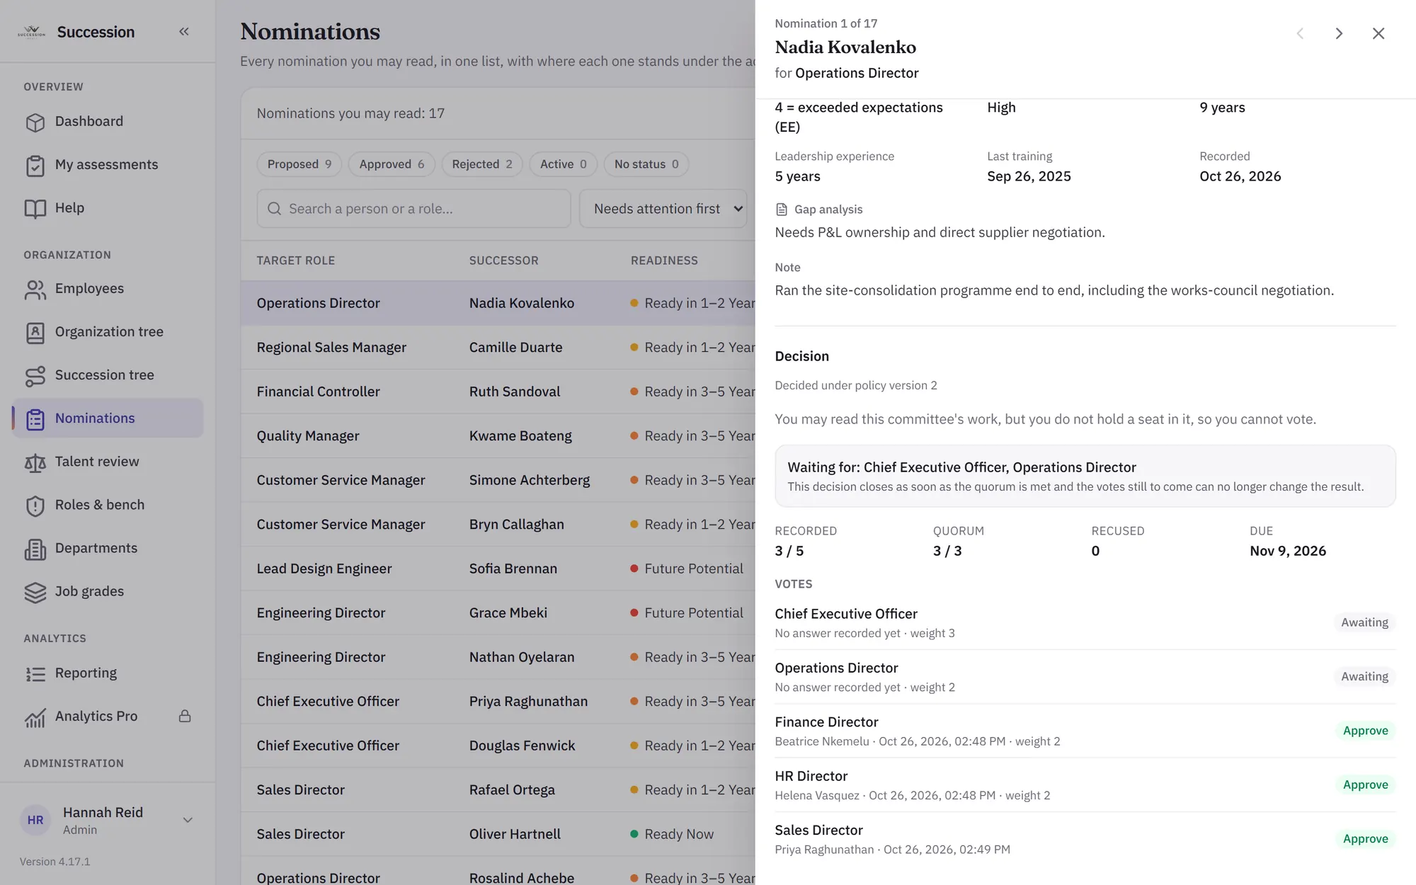1416x885 pixels.
Task: Open the Roles & bench shield icon
Action: [35, 505]
